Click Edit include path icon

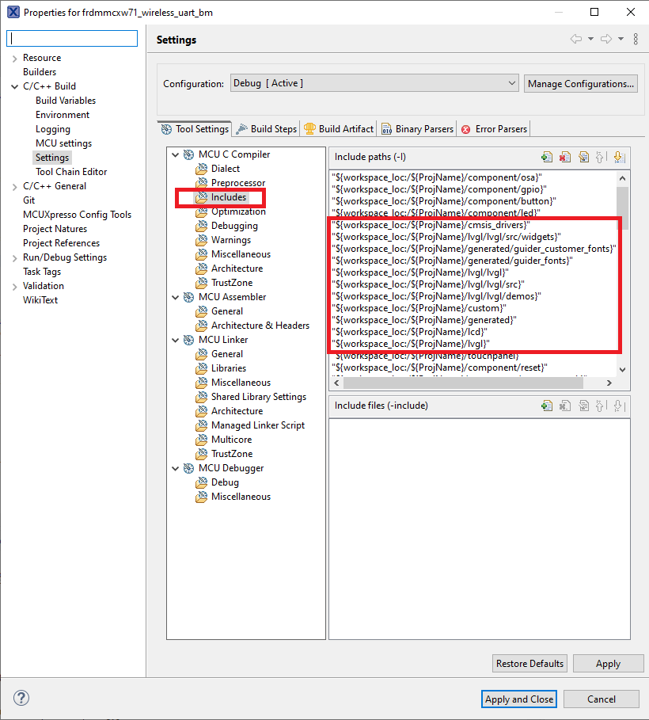pyautogui.click(x=583, y=157)
